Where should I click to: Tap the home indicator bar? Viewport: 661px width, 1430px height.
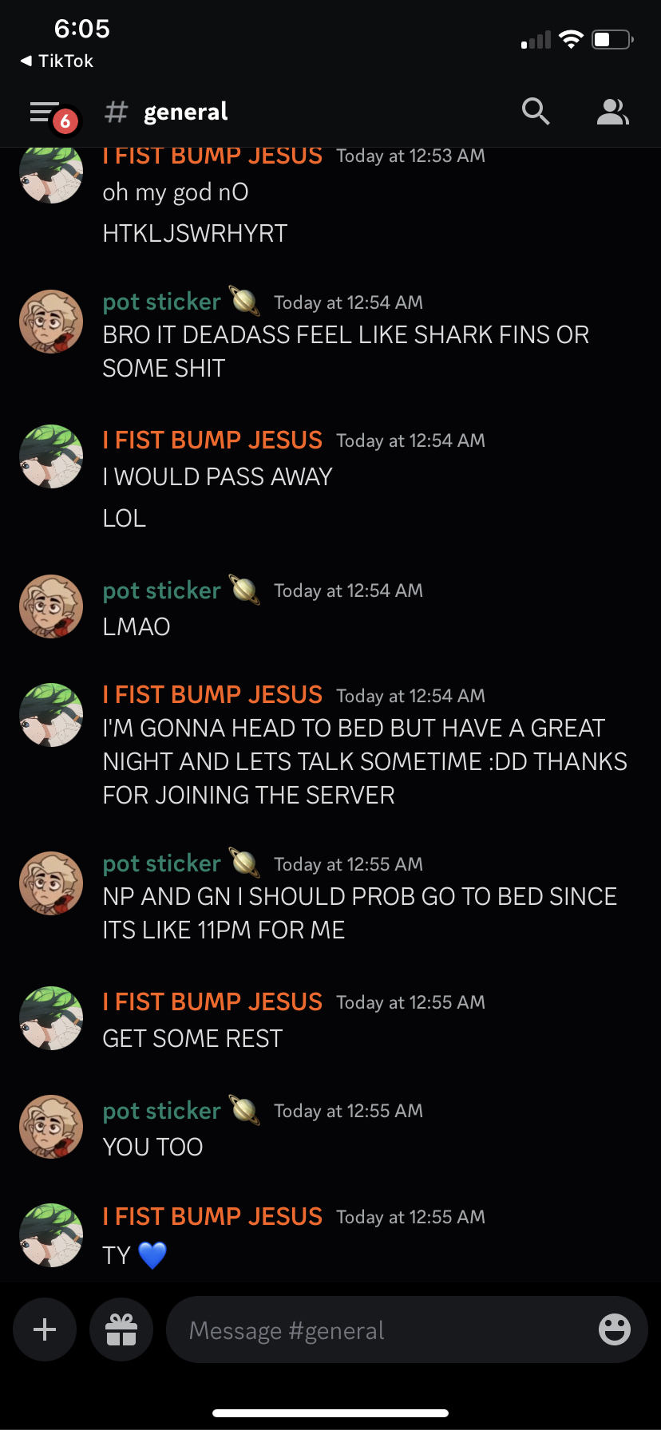(330, 1412)
